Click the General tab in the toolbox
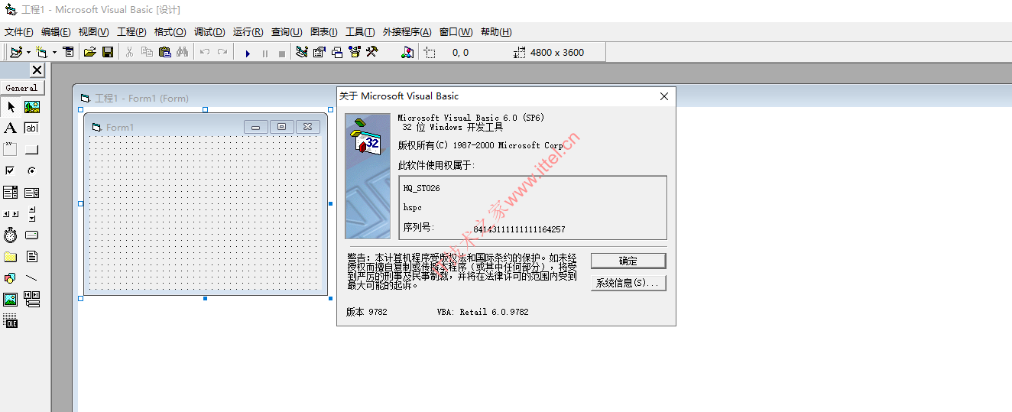 click(22, 88)
